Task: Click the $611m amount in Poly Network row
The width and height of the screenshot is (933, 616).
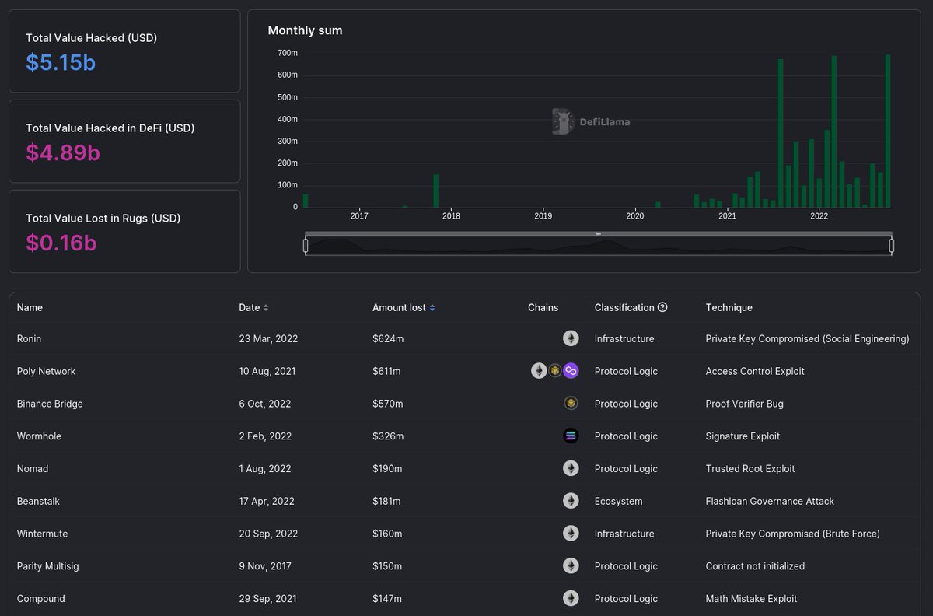Action: (386, 372)
